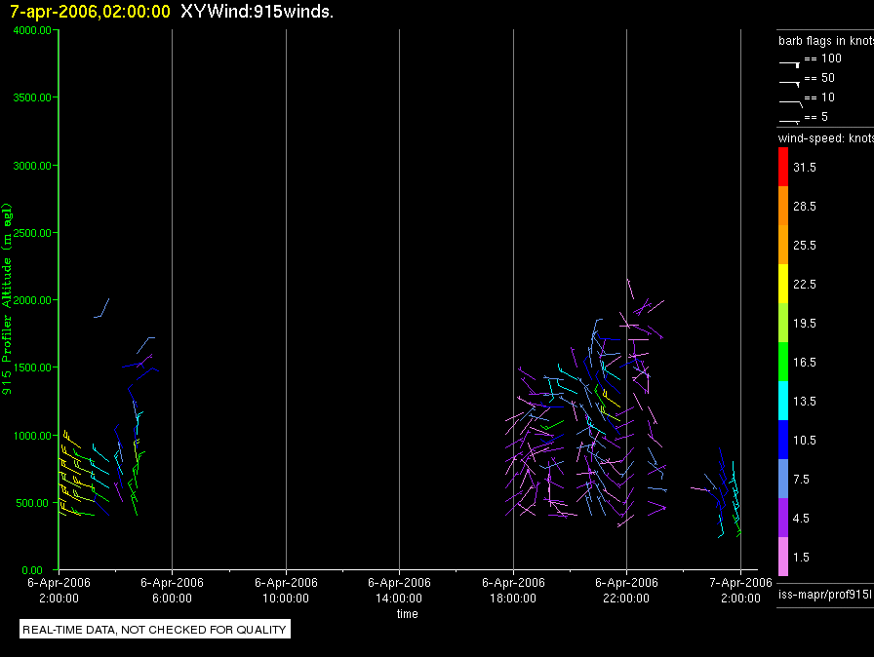Screen dimensions: 874x657
Task: Click the '== 10' barb legend value
Action: click(819, 97)
